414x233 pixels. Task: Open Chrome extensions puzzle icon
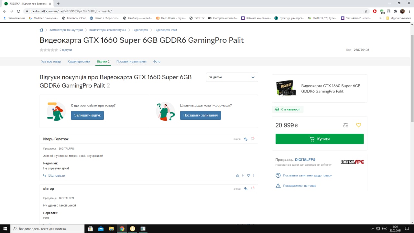395,11
